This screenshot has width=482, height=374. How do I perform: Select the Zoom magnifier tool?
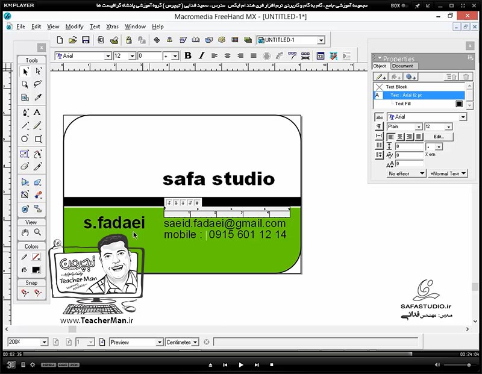coord(37,232)
